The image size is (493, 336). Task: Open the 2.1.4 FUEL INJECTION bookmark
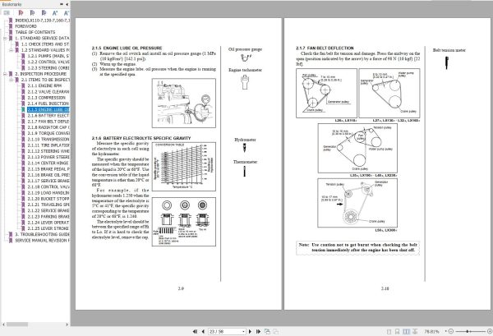48,104
